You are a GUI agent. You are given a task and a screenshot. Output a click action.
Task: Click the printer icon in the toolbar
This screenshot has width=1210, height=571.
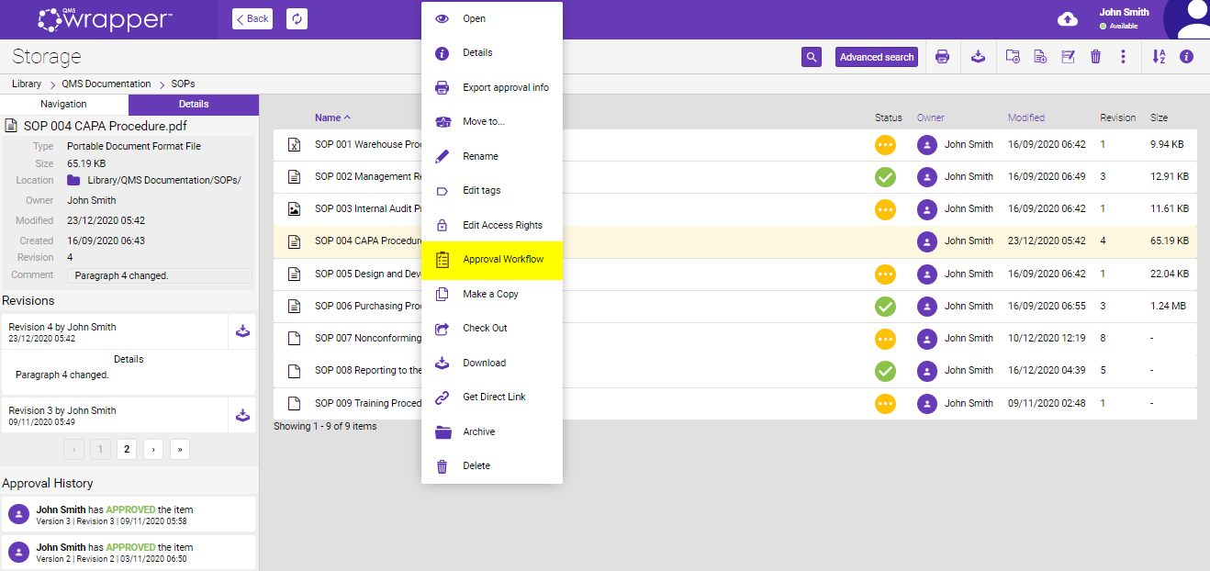click(942, 57)
